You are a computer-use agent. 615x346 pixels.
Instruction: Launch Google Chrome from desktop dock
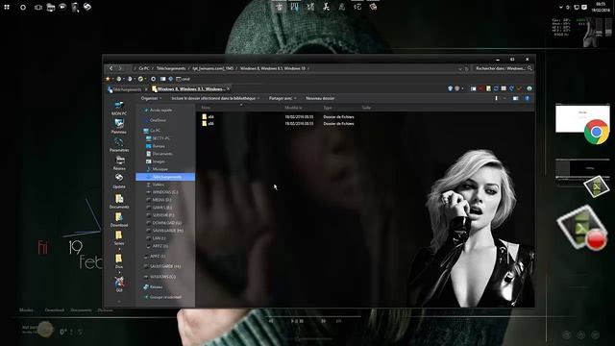(x=596, y=133)
